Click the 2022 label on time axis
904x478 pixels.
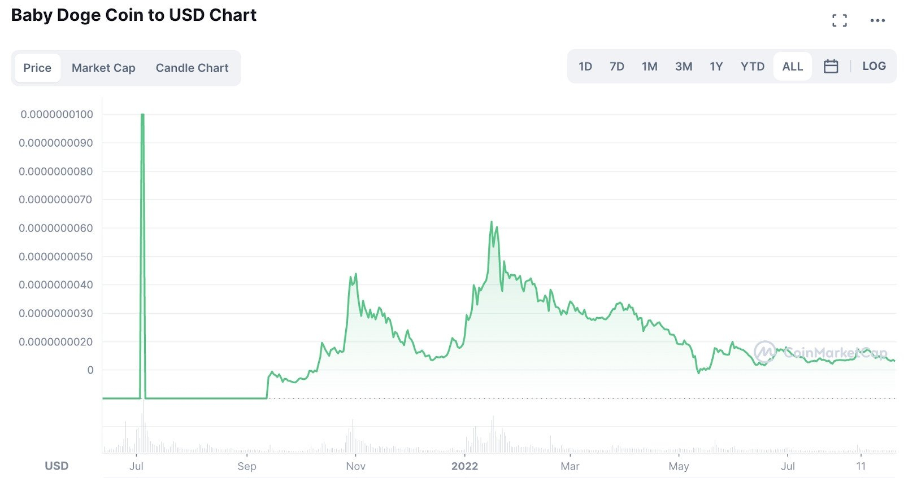pos(464,466)
